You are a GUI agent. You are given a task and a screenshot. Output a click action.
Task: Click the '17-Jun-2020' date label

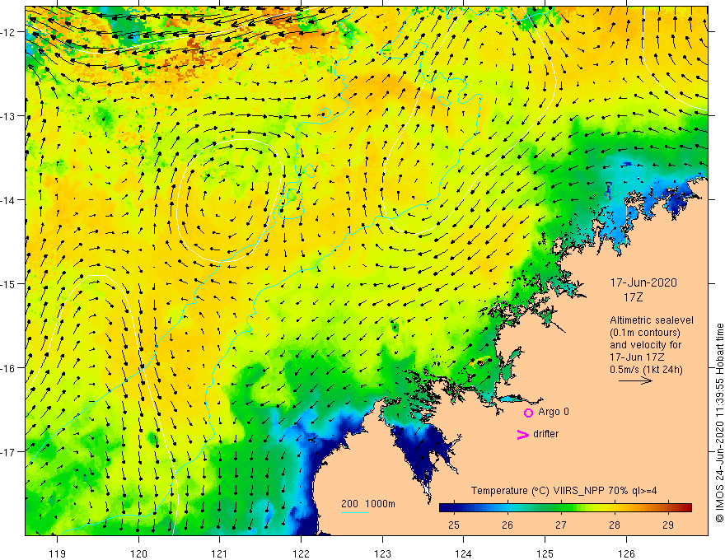click(643, 282)
